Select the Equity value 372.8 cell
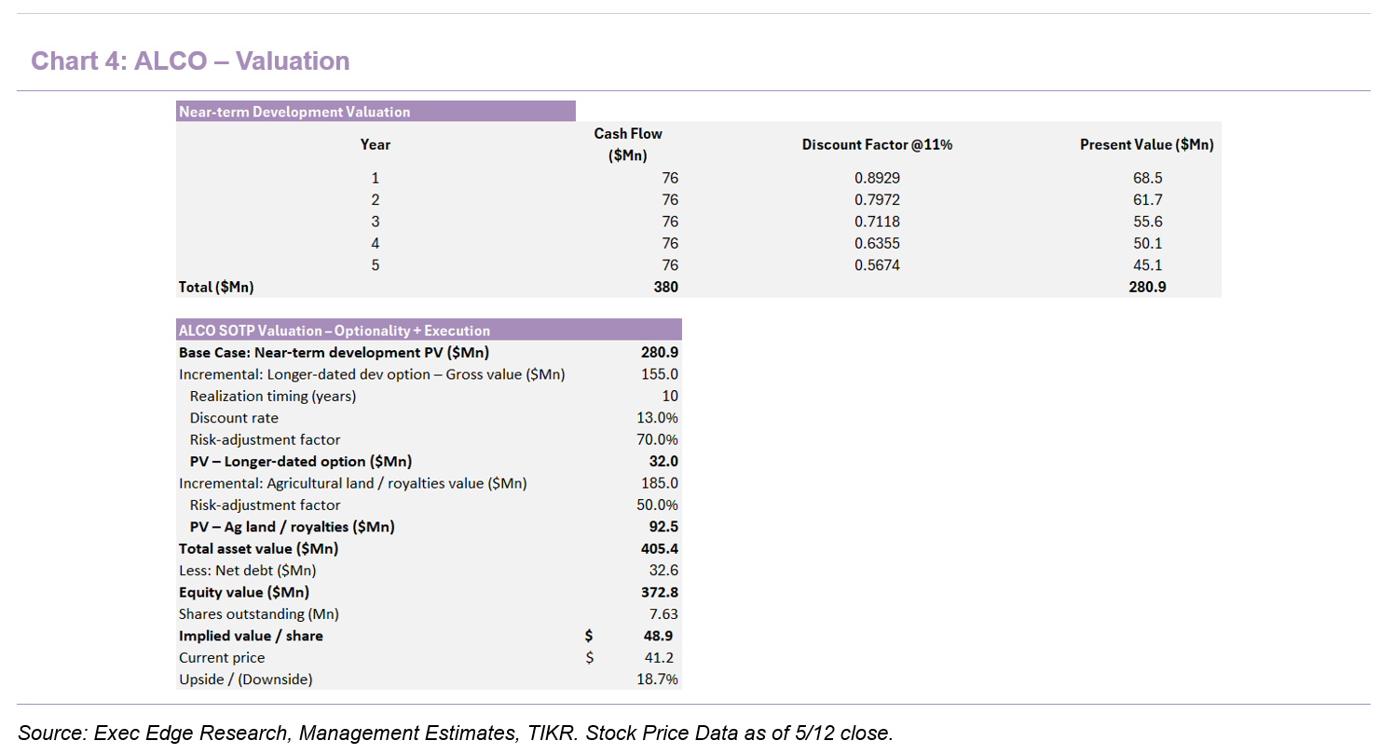This screenshot has width=1394, height=754. [660, 592]
